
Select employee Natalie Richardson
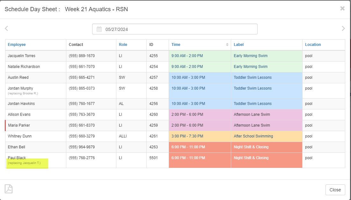[24, 67]
